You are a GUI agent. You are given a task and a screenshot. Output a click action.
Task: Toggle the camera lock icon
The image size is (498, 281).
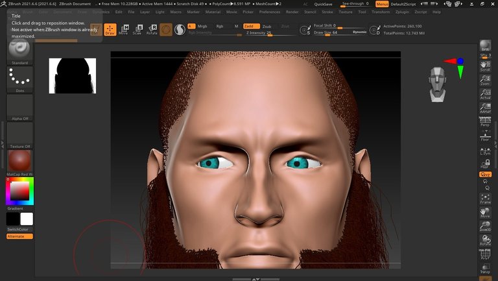[x=485, y=164]
